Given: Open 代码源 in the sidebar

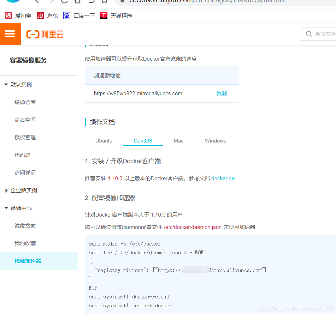Looking at the screenshot, I should pos(23,155).
